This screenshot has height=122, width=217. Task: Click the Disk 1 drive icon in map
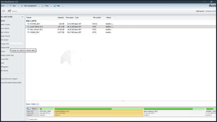pyautogui.click(x=29, y=109)
